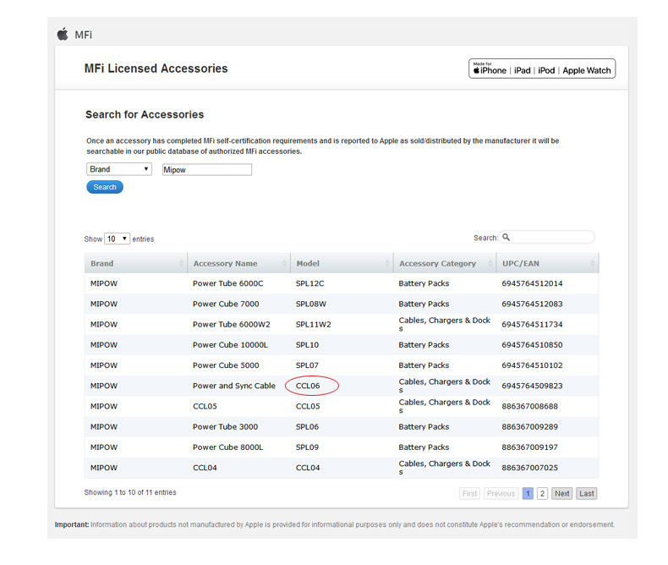668x565 pixels.
Task: Click model SPL10
Action: pos(307,345)
